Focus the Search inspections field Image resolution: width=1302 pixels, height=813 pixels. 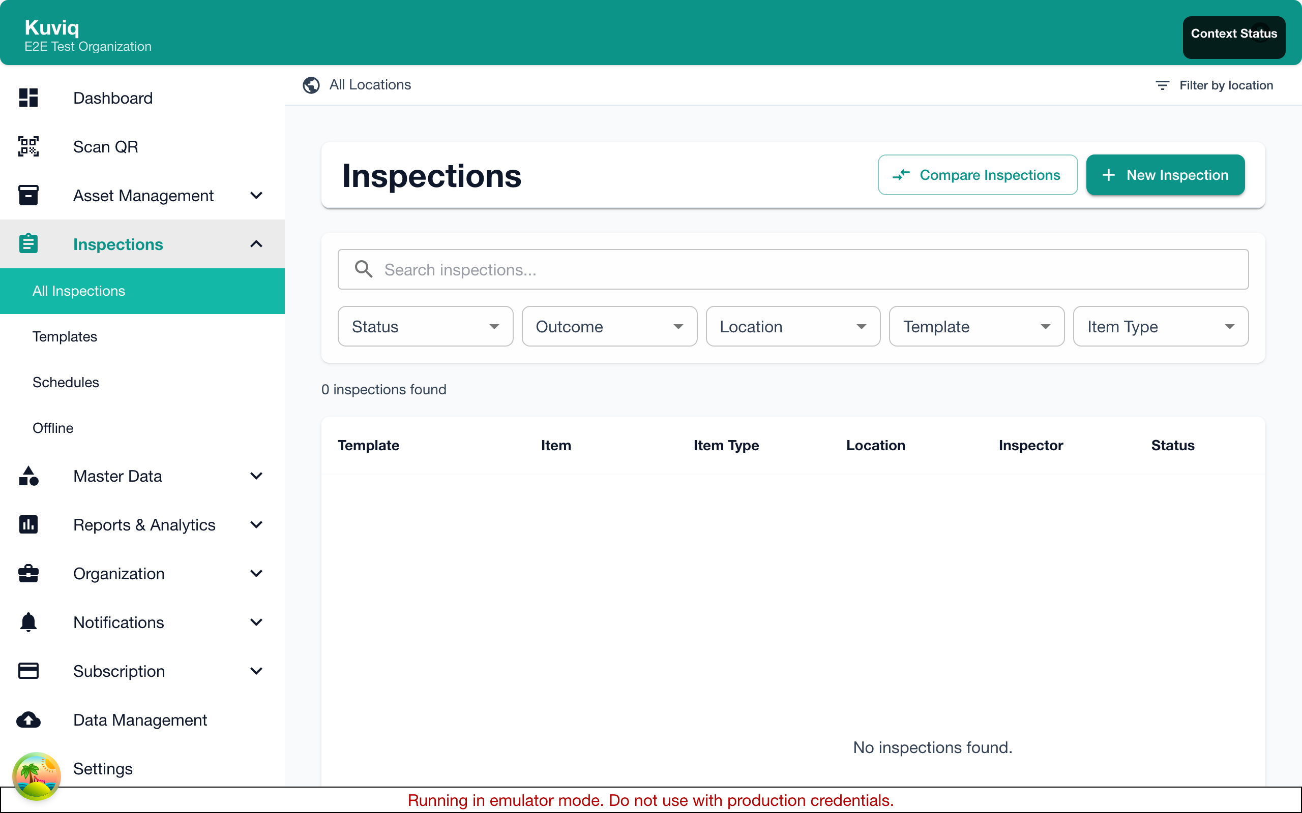point(793,269)
